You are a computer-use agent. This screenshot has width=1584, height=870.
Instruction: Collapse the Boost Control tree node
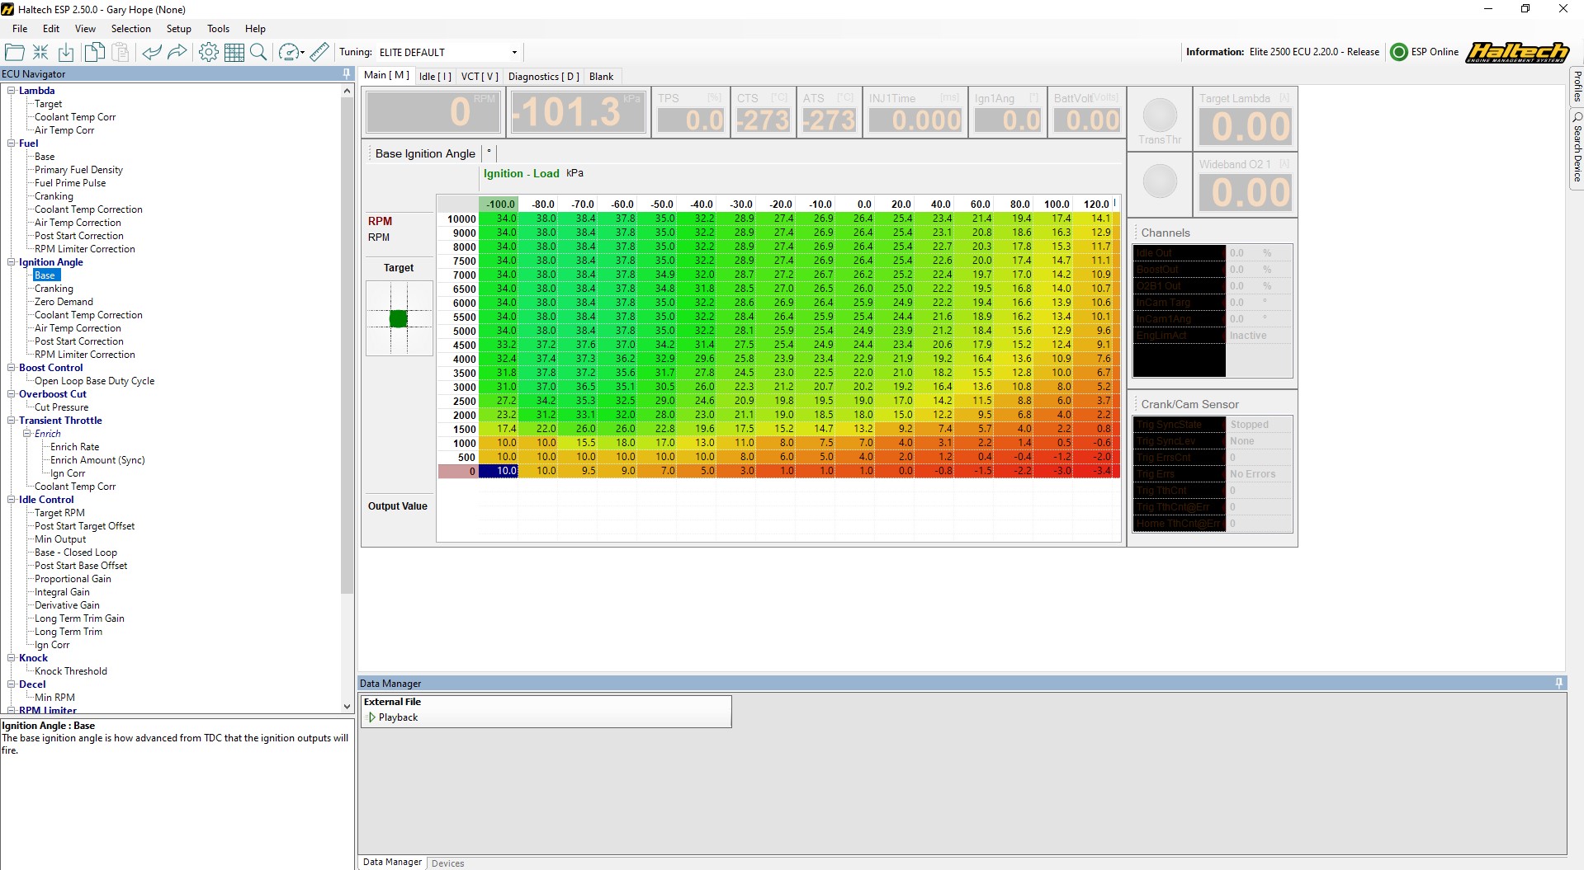tap(12, 368)
